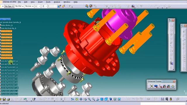Viewport: 187px width, 105px height.
Task: Click the Zoom In magnifier icon
Action: [89, 99]
